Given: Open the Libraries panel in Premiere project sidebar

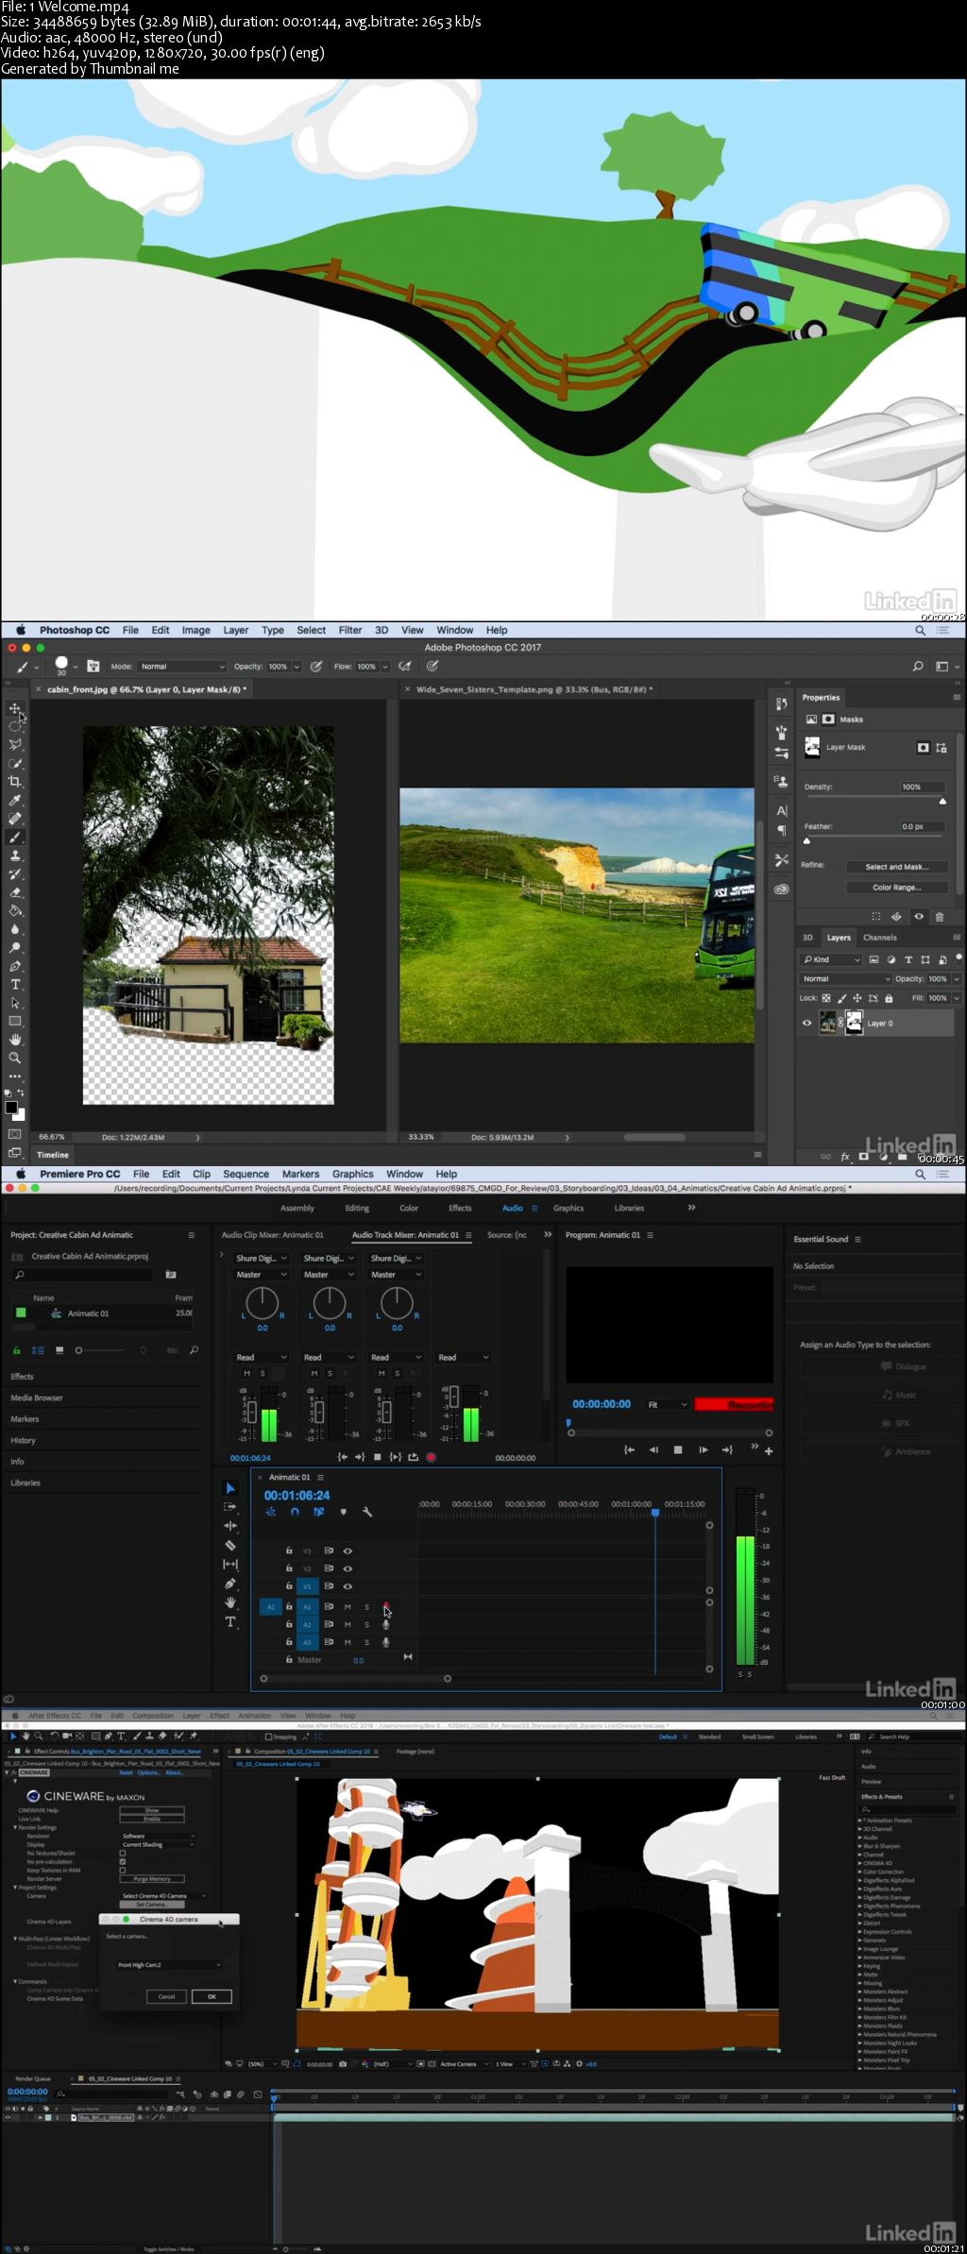Looking at the screenshot, I should coord(25,1483).
